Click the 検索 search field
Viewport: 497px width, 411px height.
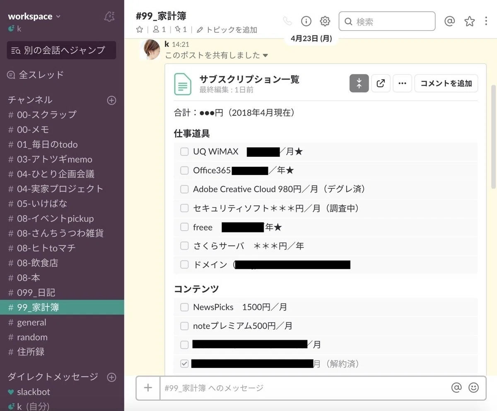pos(387,21)
